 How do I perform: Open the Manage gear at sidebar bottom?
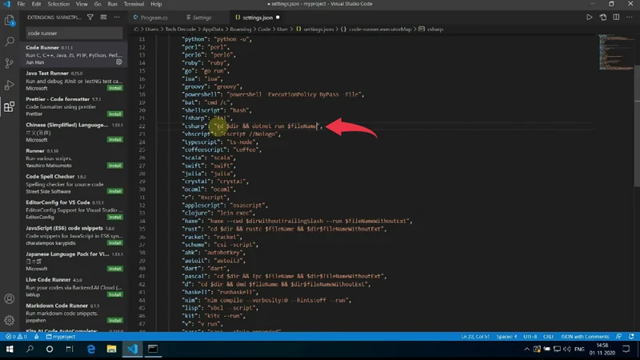click(10, 320)
